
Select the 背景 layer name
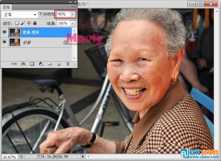click(x=27, y=42)
